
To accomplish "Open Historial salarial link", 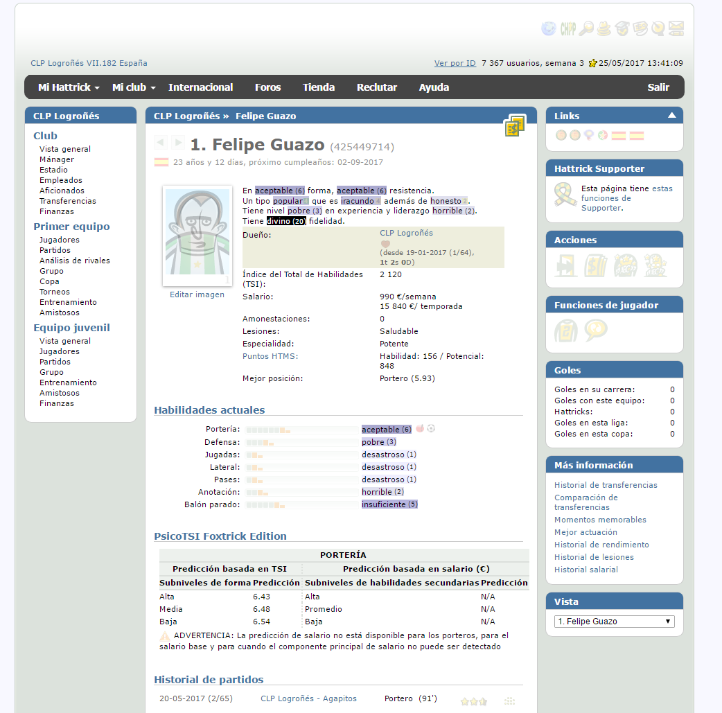I will 585,570.
